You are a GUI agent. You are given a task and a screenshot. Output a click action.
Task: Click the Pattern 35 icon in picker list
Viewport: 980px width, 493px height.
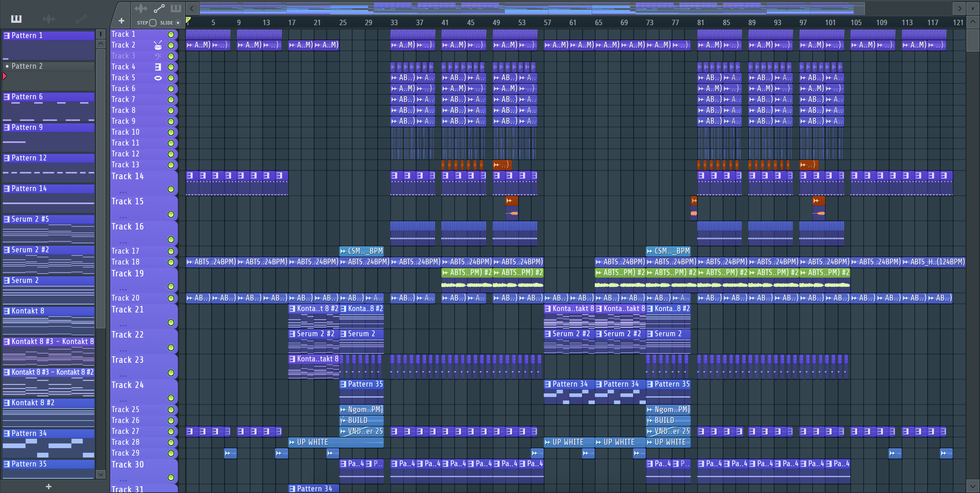coord(6,464)
